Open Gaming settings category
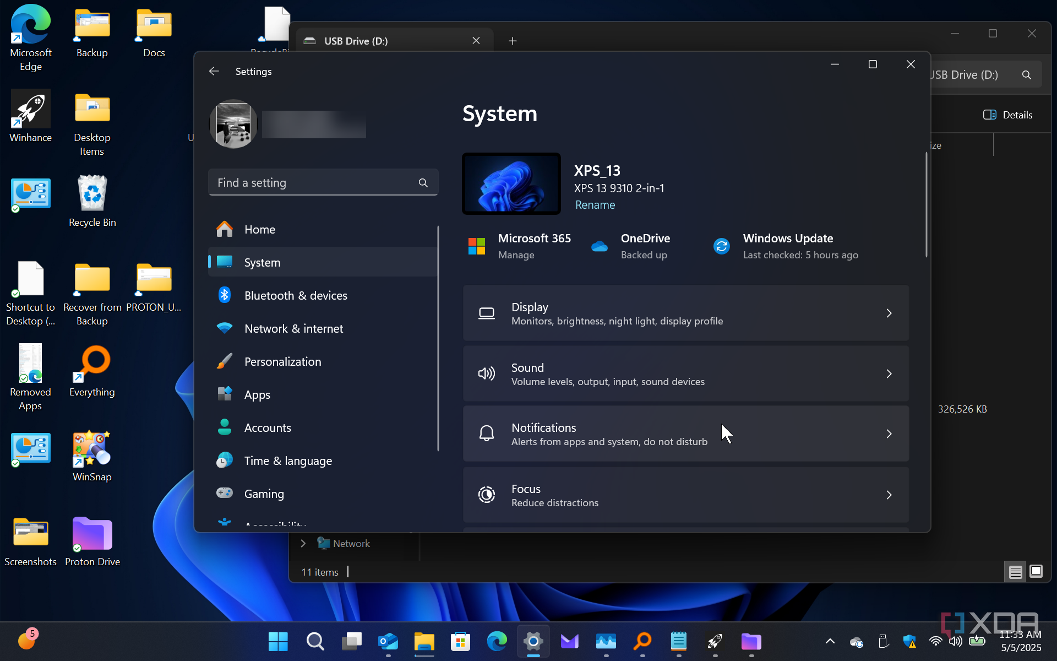This screenshot has height=661, width=1057. point(264,494)
